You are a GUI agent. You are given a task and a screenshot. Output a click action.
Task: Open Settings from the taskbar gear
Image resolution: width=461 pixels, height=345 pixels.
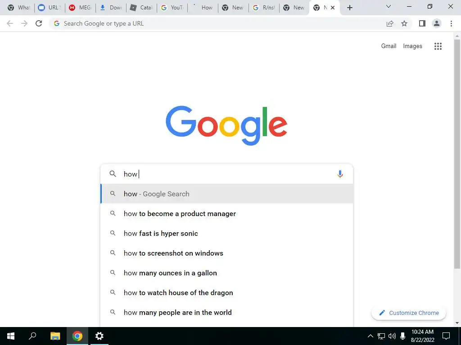(x=99, y=336)
